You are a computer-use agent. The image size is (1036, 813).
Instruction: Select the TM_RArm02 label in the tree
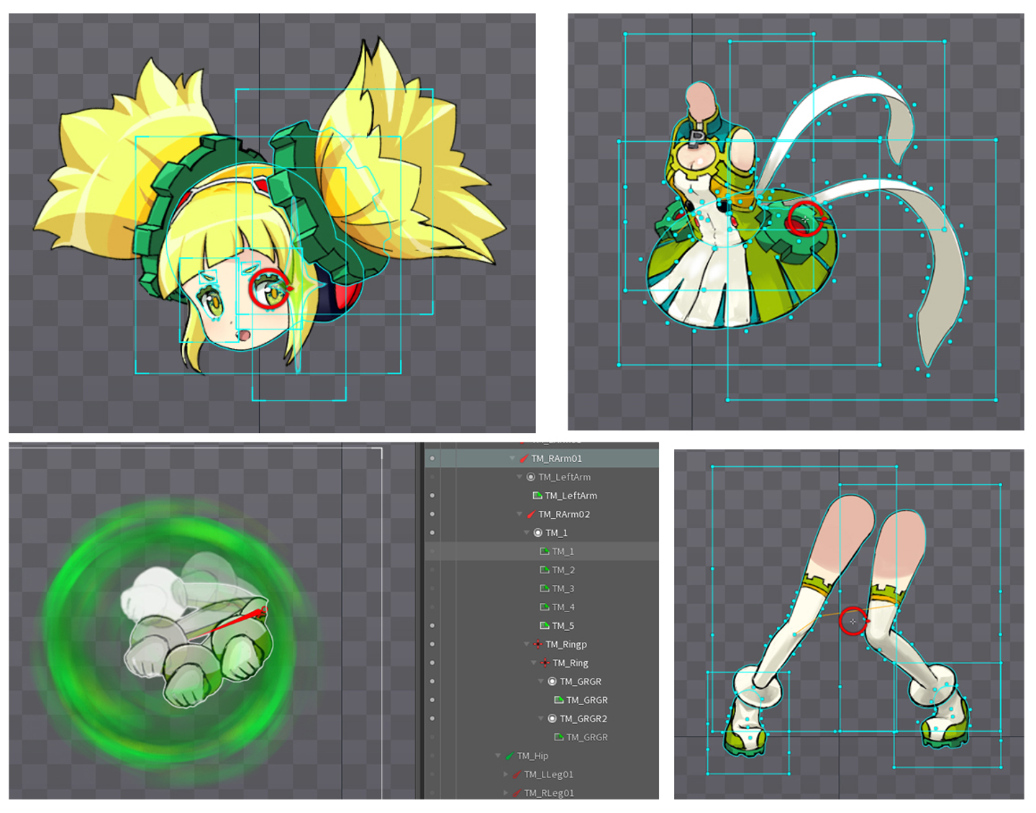[x=564, y=514]
